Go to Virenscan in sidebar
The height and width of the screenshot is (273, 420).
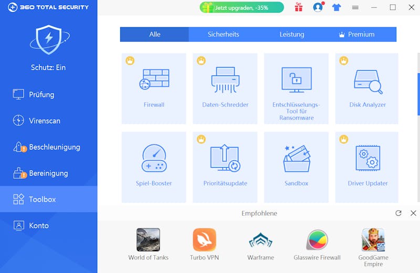point(49,121)
